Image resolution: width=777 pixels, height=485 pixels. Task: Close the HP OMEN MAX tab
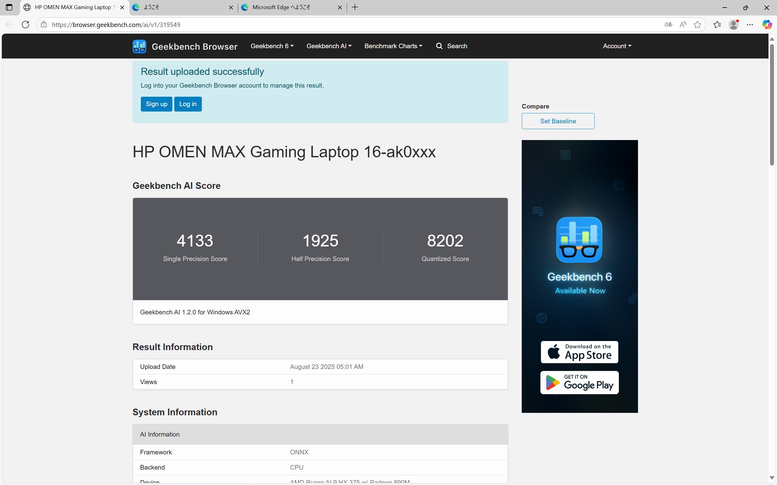122,7
